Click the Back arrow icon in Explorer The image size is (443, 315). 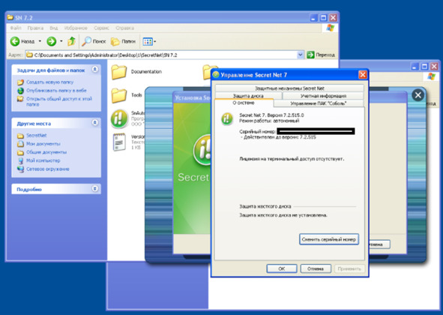pos(15,41)
